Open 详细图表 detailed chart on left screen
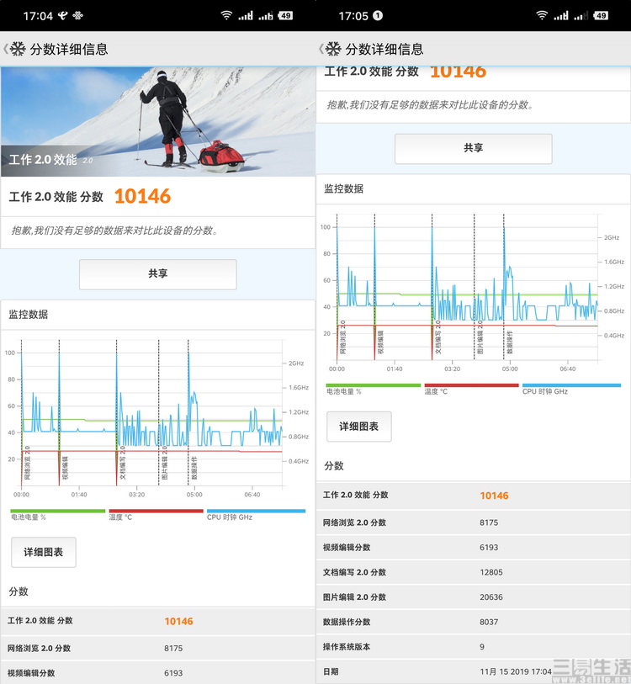631x684 pixels. pyautogui.click(x=44, y=552)
